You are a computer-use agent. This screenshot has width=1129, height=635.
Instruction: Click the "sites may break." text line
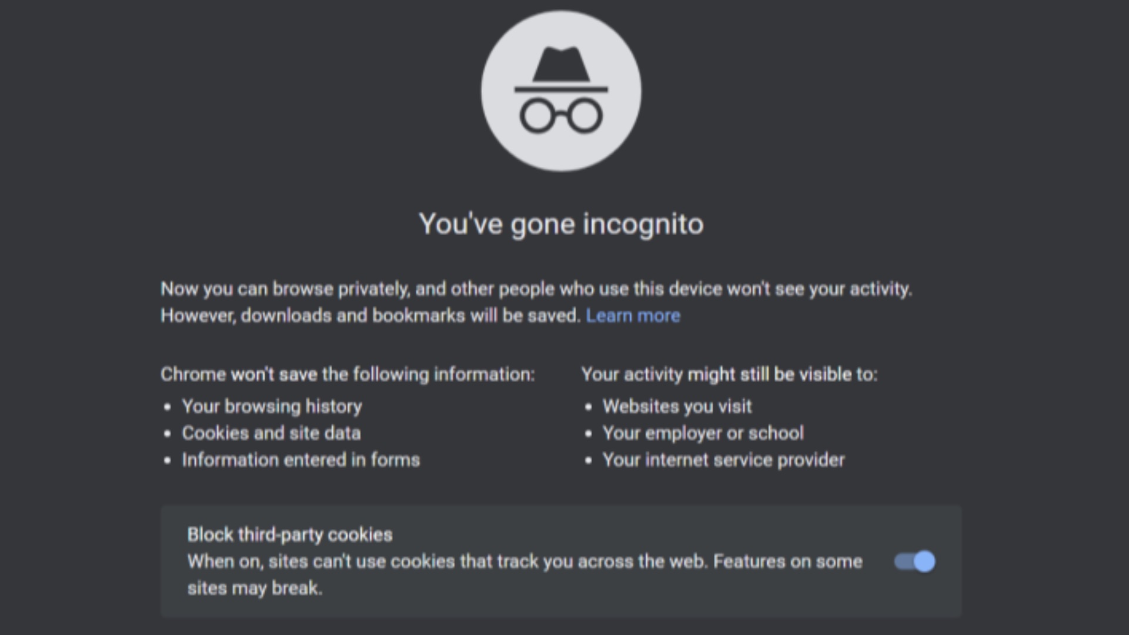[255, 588]
